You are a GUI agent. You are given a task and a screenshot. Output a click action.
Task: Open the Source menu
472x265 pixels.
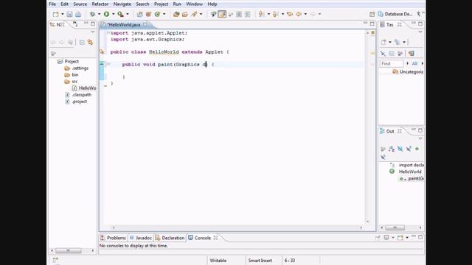[80, 4]
